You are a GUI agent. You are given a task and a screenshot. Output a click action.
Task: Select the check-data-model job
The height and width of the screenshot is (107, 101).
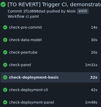coord(50,40)
